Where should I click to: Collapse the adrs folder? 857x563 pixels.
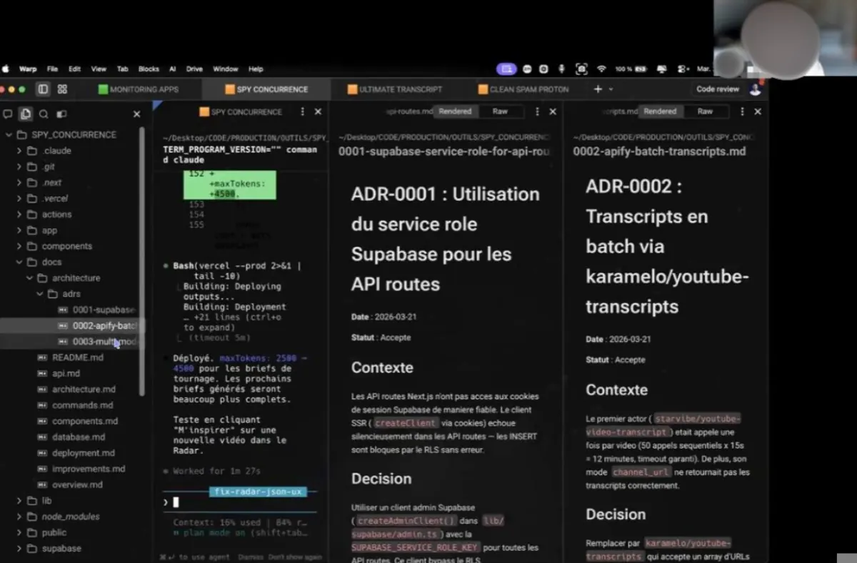click(x=39, y=294)
